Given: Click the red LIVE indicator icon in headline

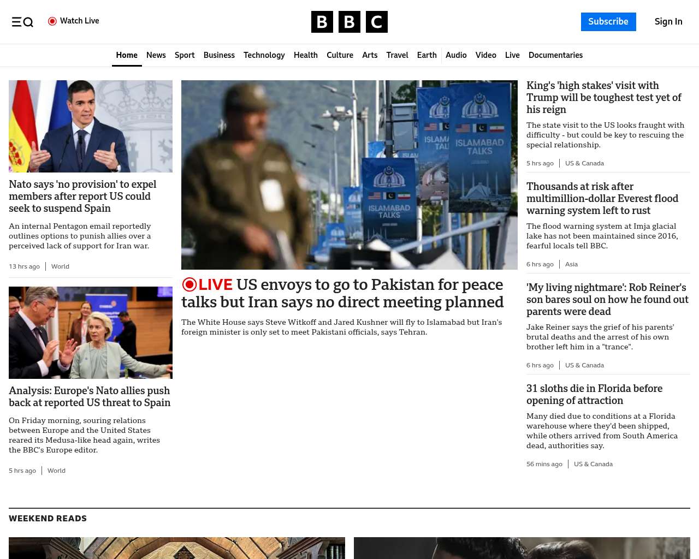Looking at the screenshot, I should coord(189,284).
